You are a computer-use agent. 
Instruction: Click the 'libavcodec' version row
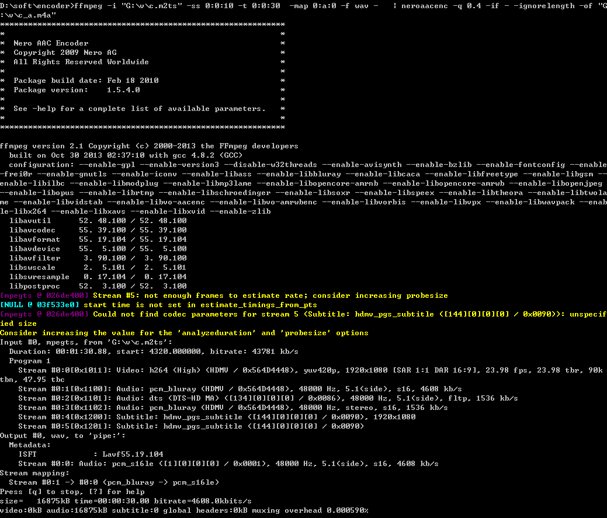click(98, 230)
